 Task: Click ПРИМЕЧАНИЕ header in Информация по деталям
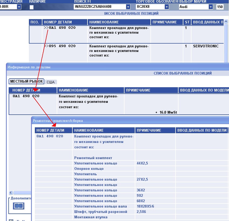(151, 90)
